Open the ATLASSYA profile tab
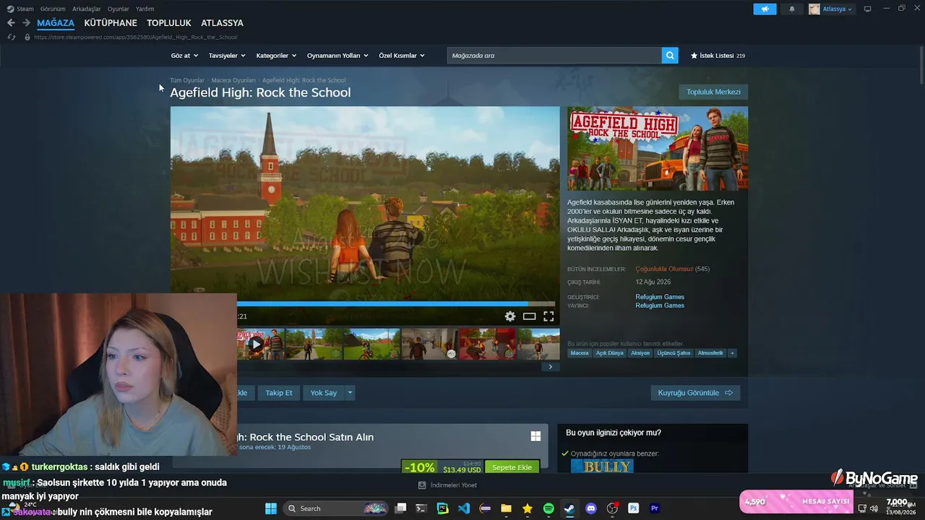Screen dimensions: 925x520 [222, 23]
